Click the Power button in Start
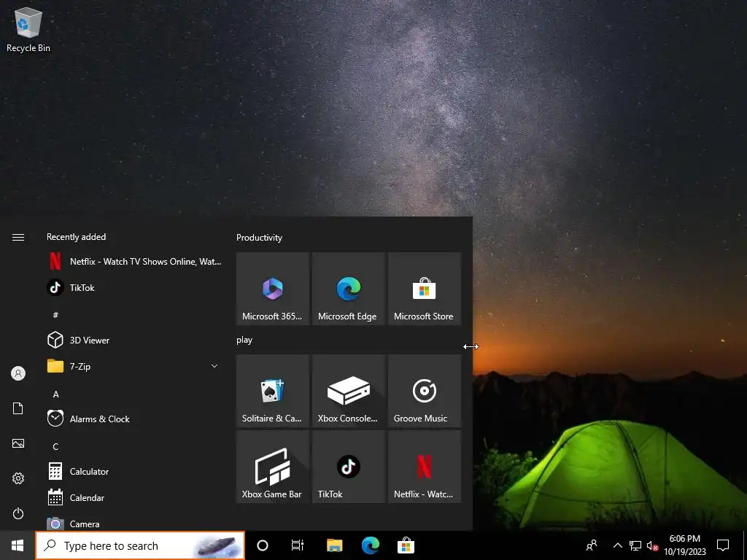This screenshot has height=560, width=747. click(x=18, y=513)
